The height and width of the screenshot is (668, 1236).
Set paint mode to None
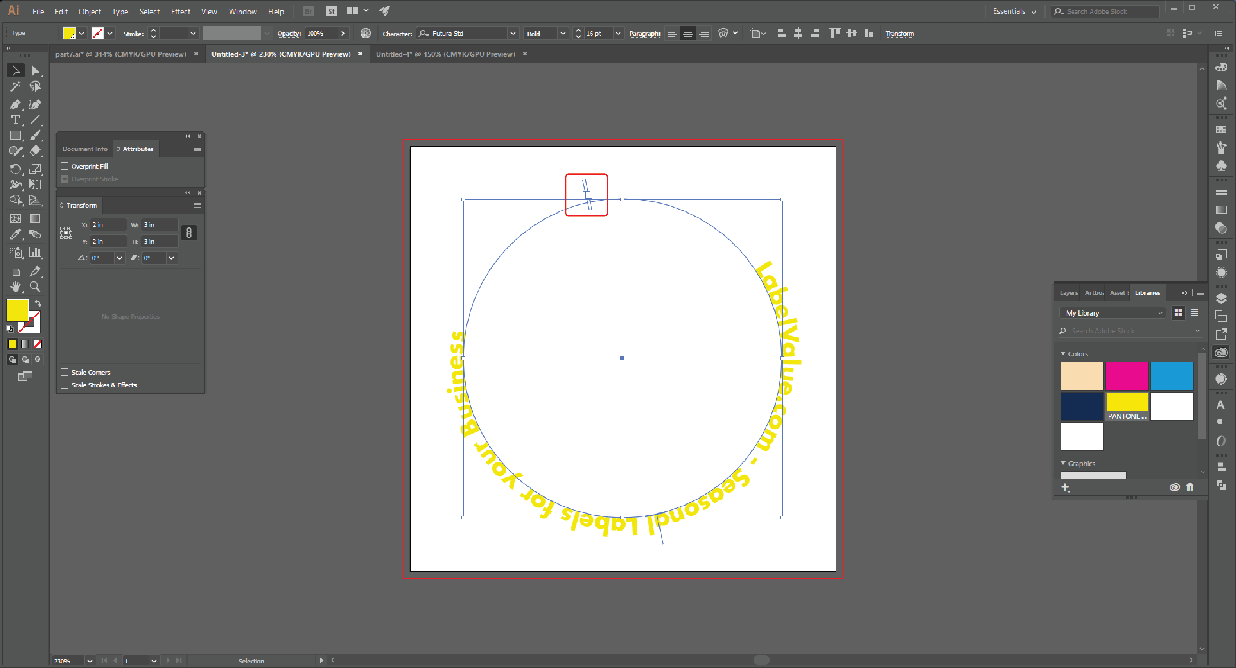click(x=38, y=344)
